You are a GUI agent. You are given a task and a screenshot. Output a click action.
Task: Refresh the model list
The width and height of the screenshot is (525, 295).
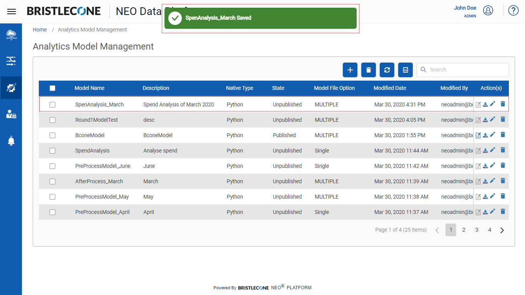click(x=387, y=70)
